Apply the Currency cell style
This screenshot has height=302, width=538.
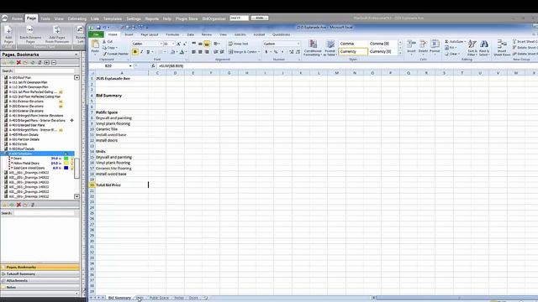tap(353, 51)
